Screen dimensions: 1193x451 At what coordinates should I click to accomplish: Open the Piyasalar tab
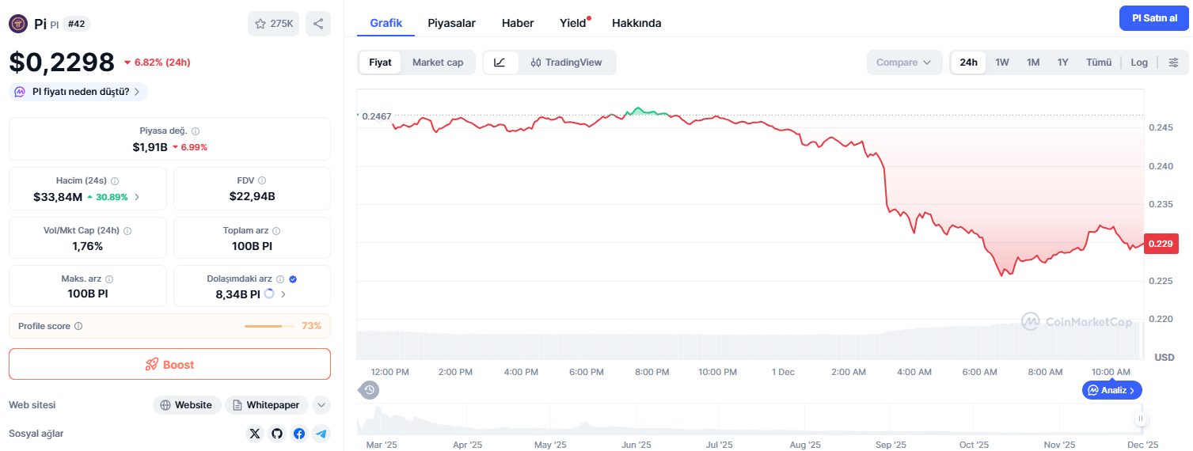coord(452,23)
